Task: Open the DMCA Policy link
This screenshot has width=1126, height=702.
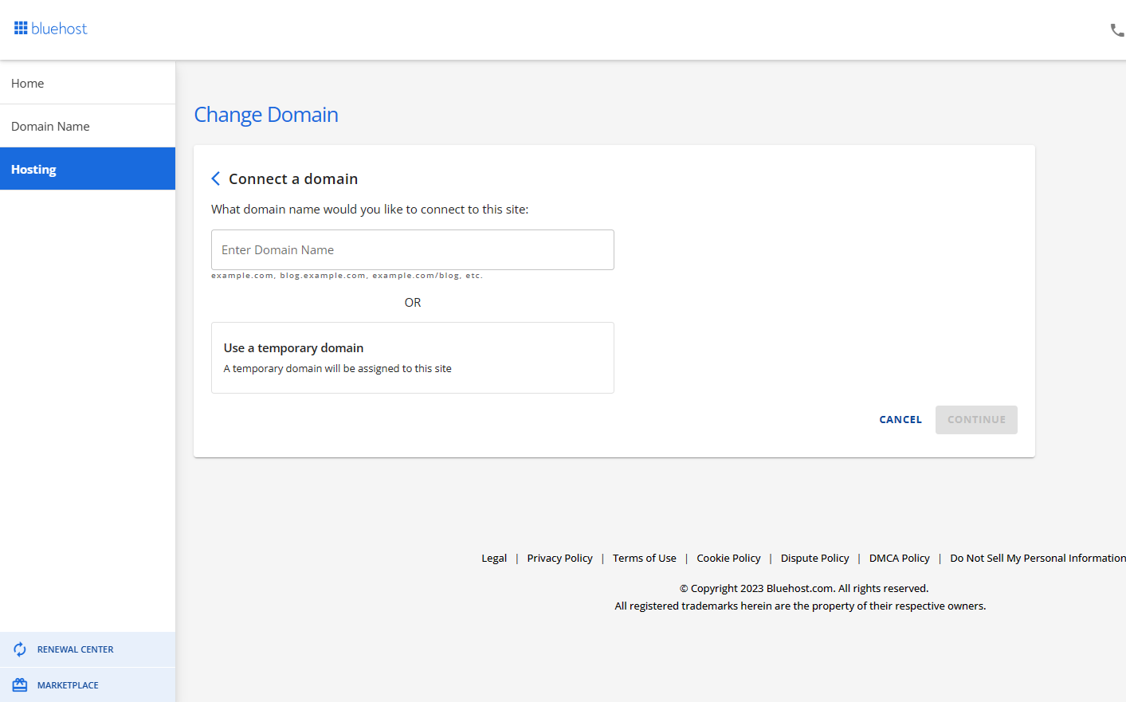Action: [x=900, y=558]
